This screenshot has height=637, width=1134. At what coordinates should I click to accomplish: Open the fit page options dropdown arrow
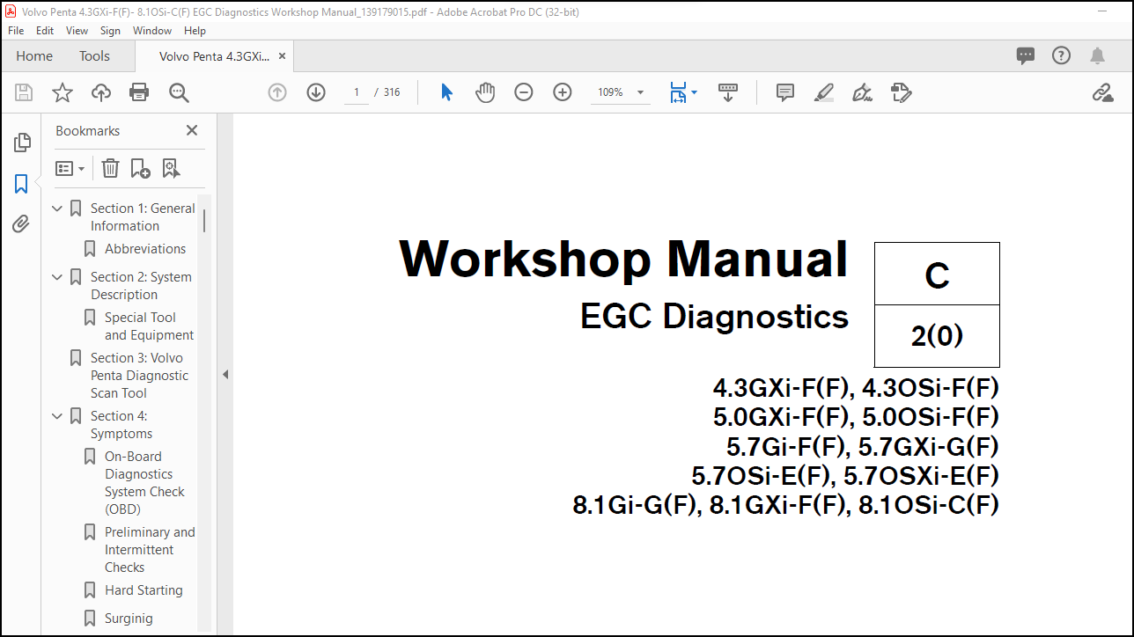[694, 92]
